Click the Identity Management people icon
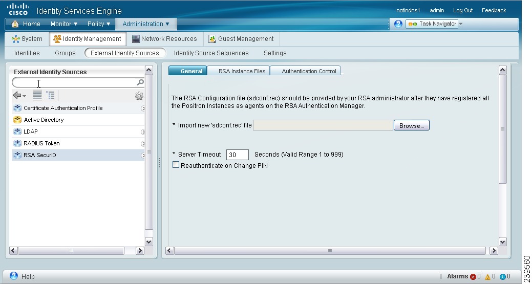The image size is (532, 284). (x=57, y=39)
